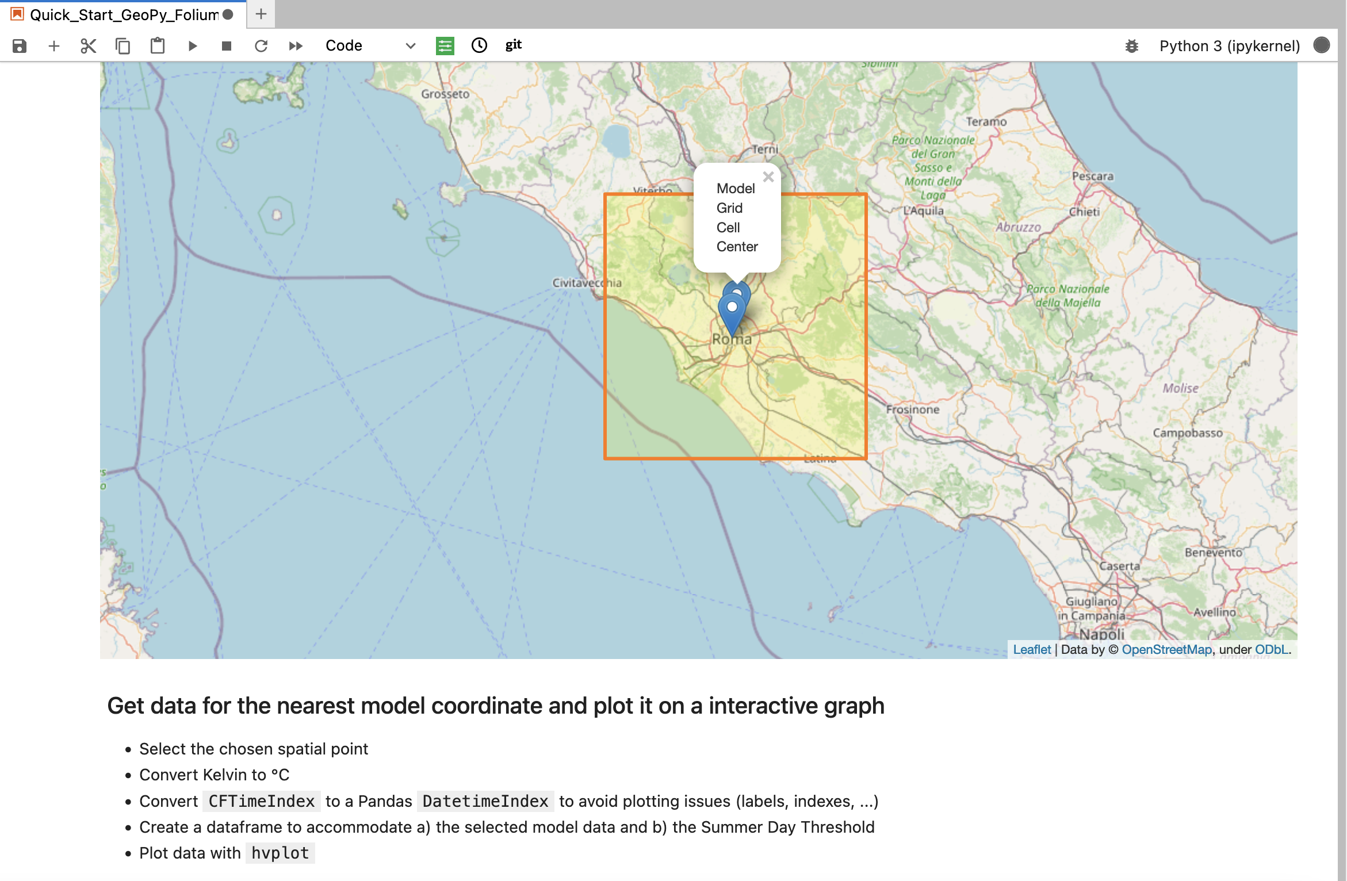Copy the selected cell
The height and width of the screenshot is (881, 1347).
(123, 45)
